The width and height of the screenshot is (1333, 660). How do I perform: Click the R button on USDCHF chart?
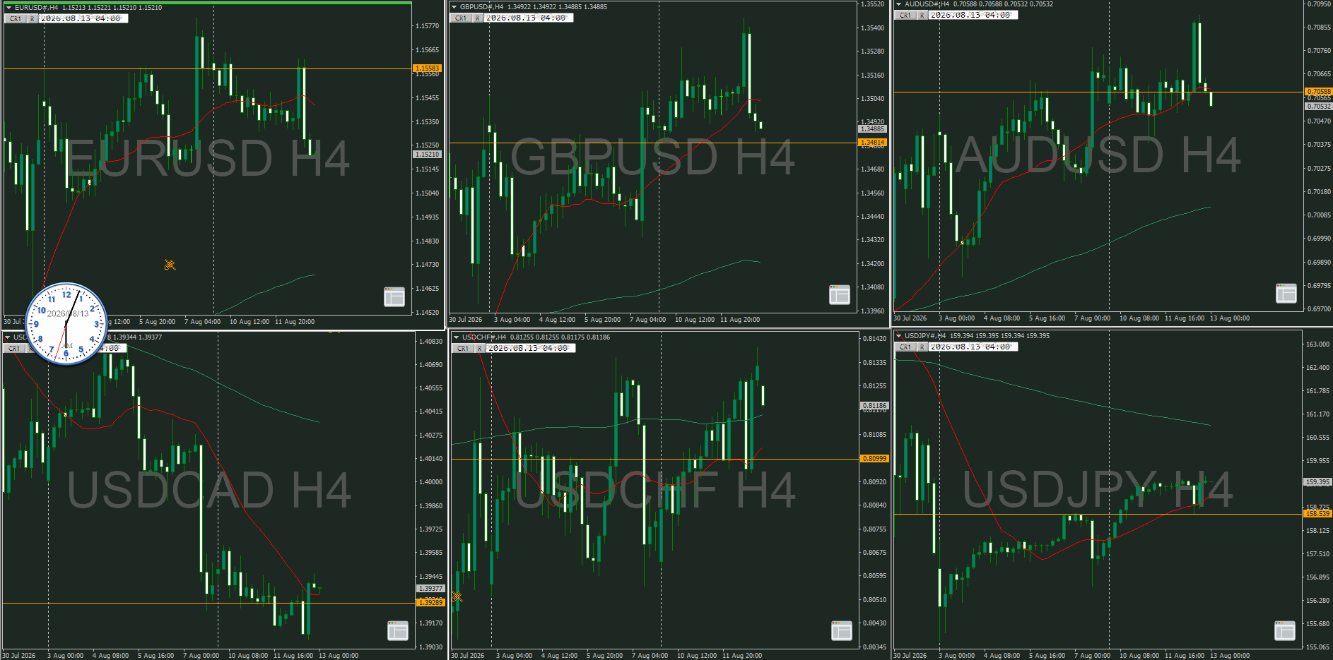click(x=480, y=349)
